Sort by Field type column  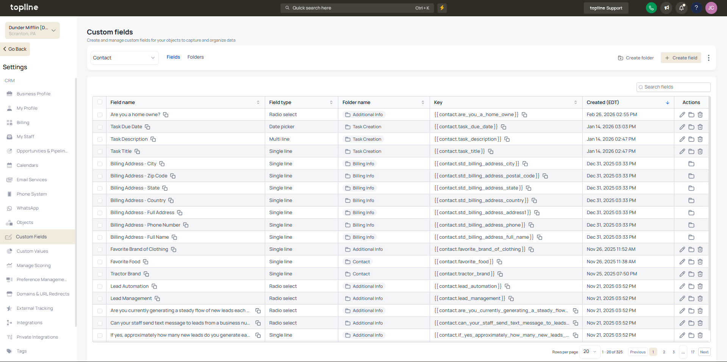point(331,103)
